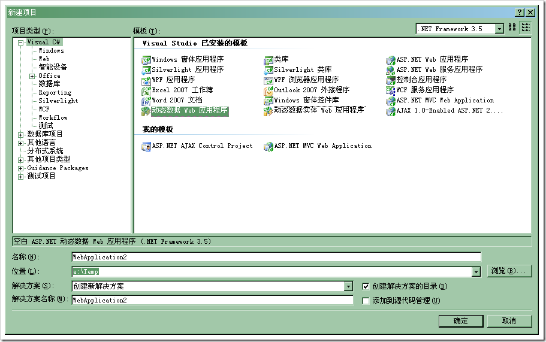Viewport: 546px width, 342px height.
Task: Select the AJAX 1.0-Enabled ASP.NET template icon
Action: point(391,111)
